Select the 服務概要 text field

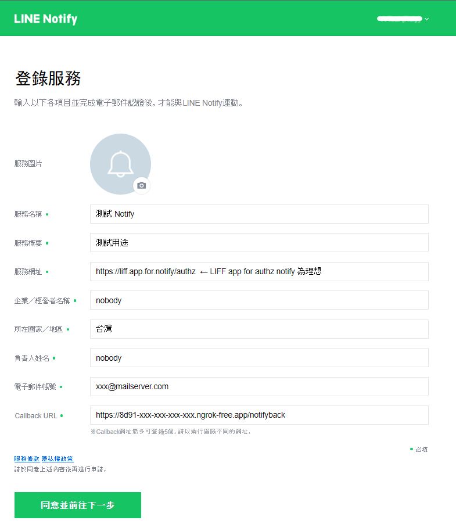[259, 243]
